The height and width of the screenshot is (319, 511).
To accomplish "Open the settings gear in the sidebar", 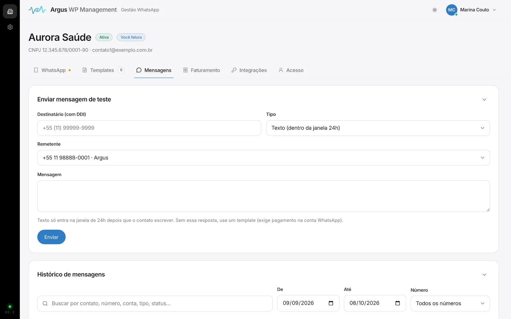I will tap(10, 27).
